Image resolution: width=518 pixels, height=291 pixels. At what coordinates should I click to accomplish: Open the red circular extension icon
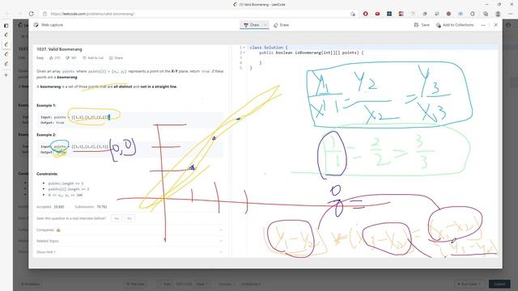[365, 14]
